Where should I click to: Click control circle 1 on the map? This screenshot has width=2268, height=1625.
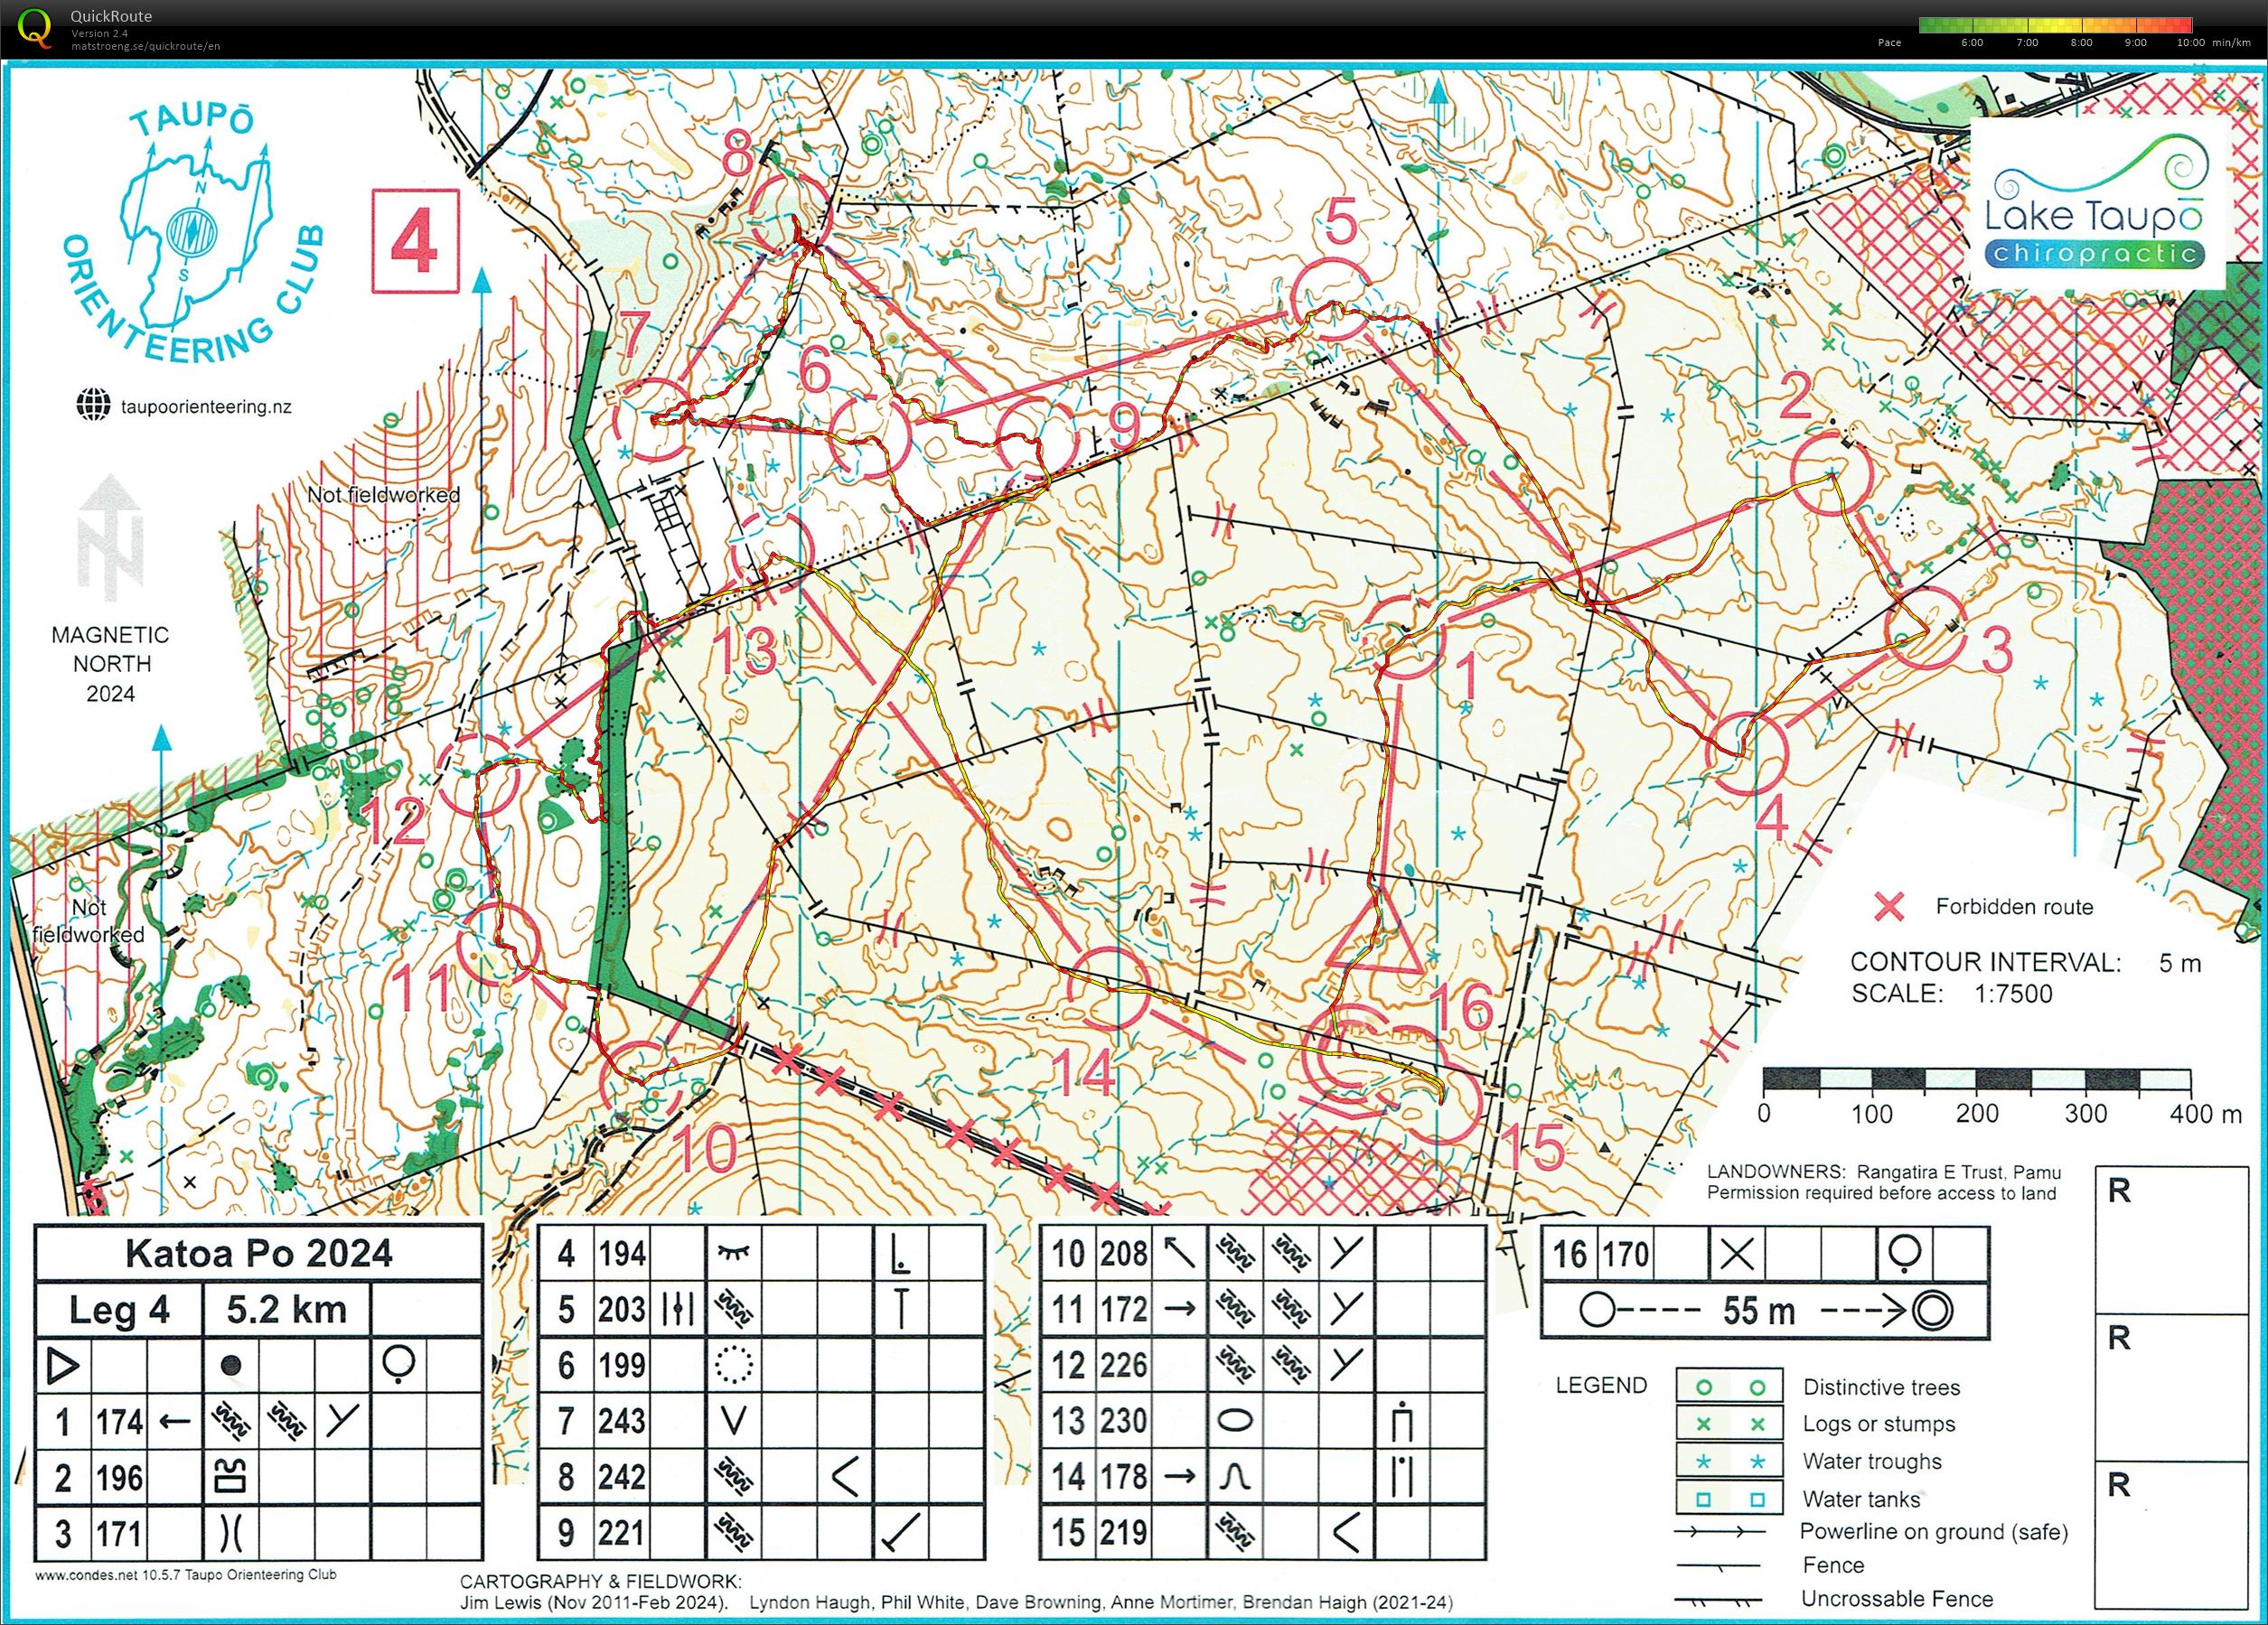point(1408,637)
